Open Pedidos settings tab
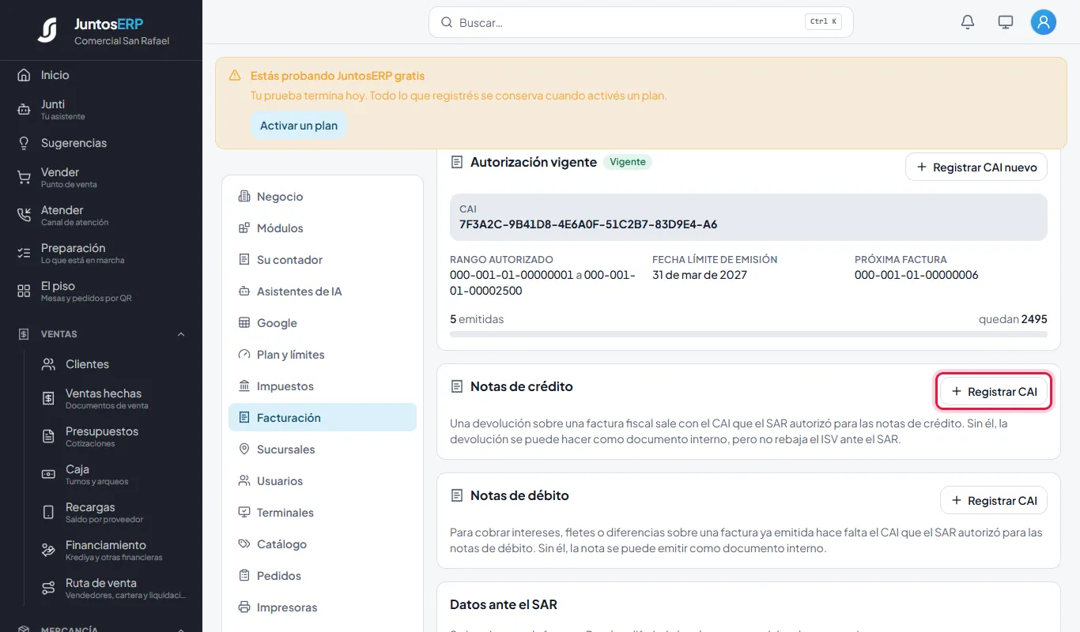Viewport: 1080px width, 632px height. pos(323,576)
